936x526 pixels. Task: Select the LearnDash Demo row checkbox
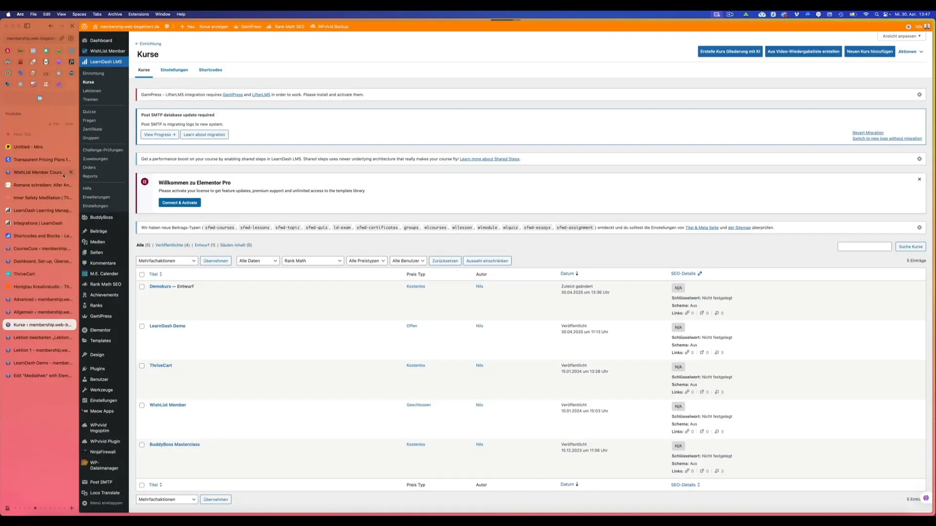coord(142,326)
